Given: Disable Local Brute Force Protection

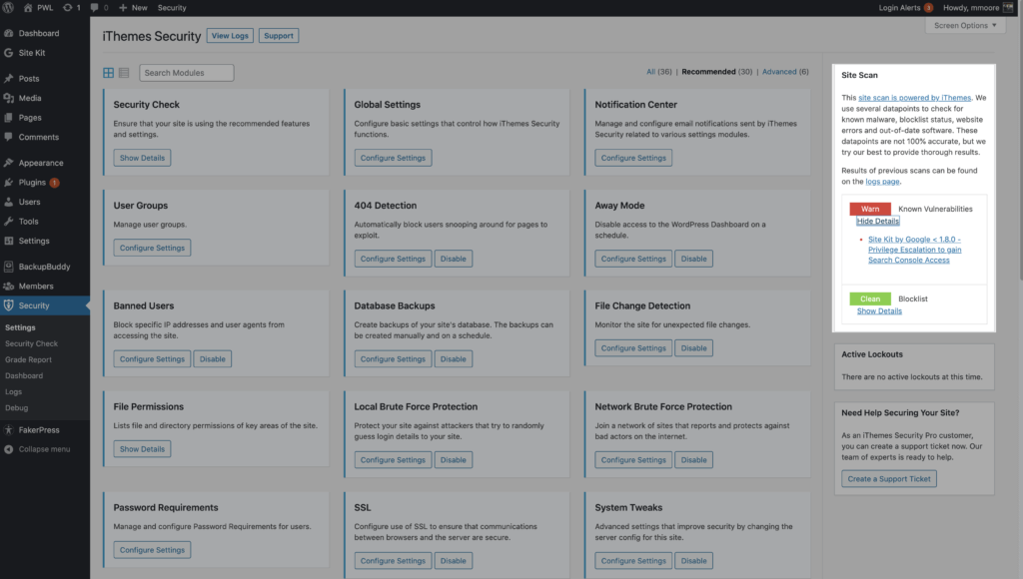Looking at the screenshot, I should point(453,459).
